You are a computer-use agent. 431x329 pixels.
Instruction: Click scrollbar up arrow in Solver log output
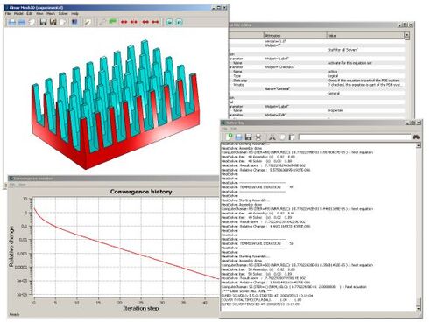click(x=419, y=145)
